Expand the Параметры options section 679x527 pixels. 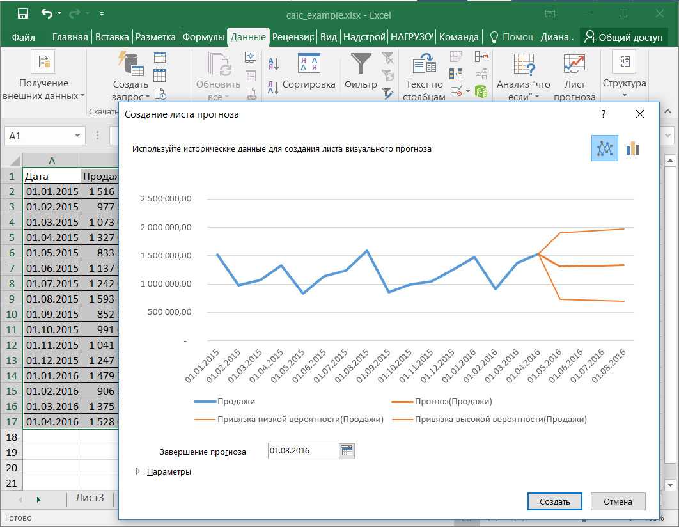pos(138,471)
